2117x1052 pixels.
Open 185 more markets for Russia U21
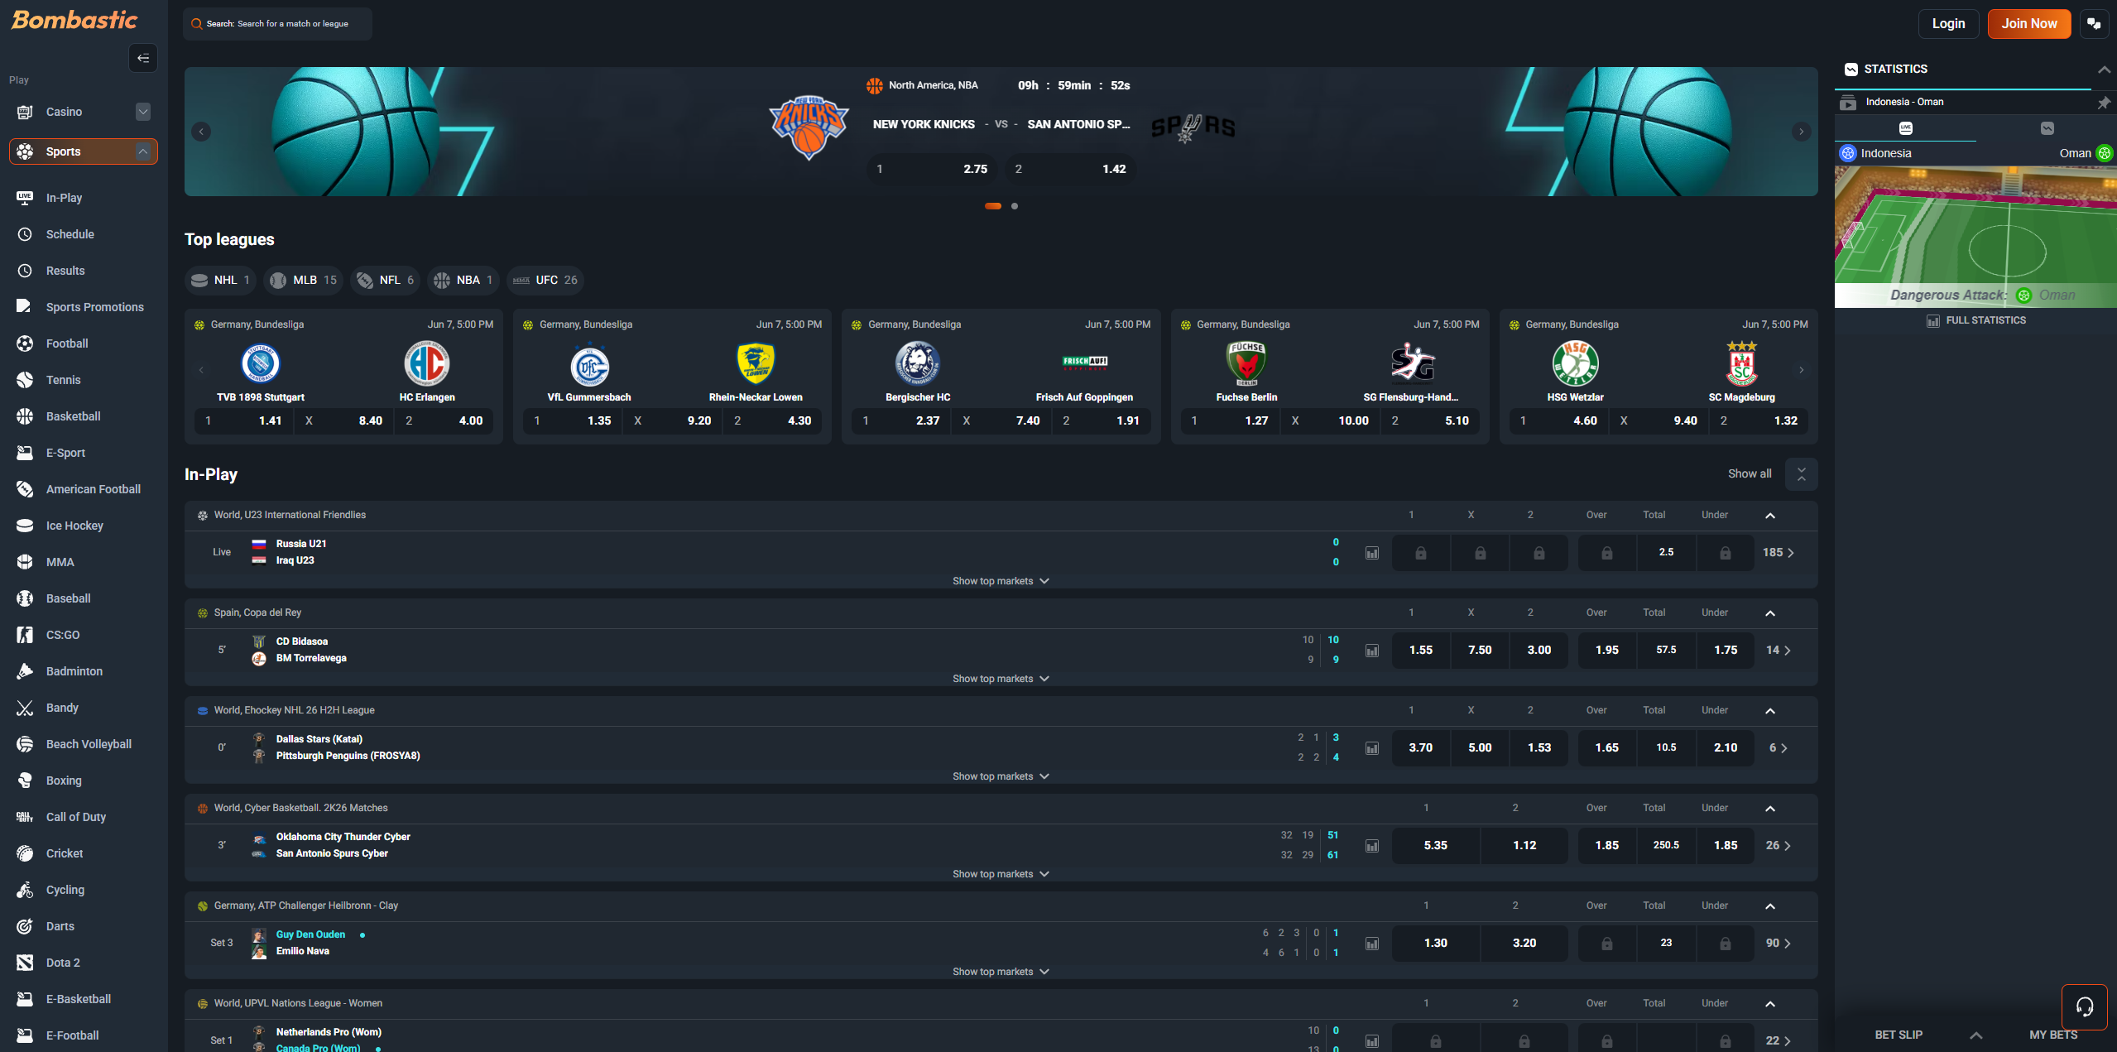click(1778, 553)
